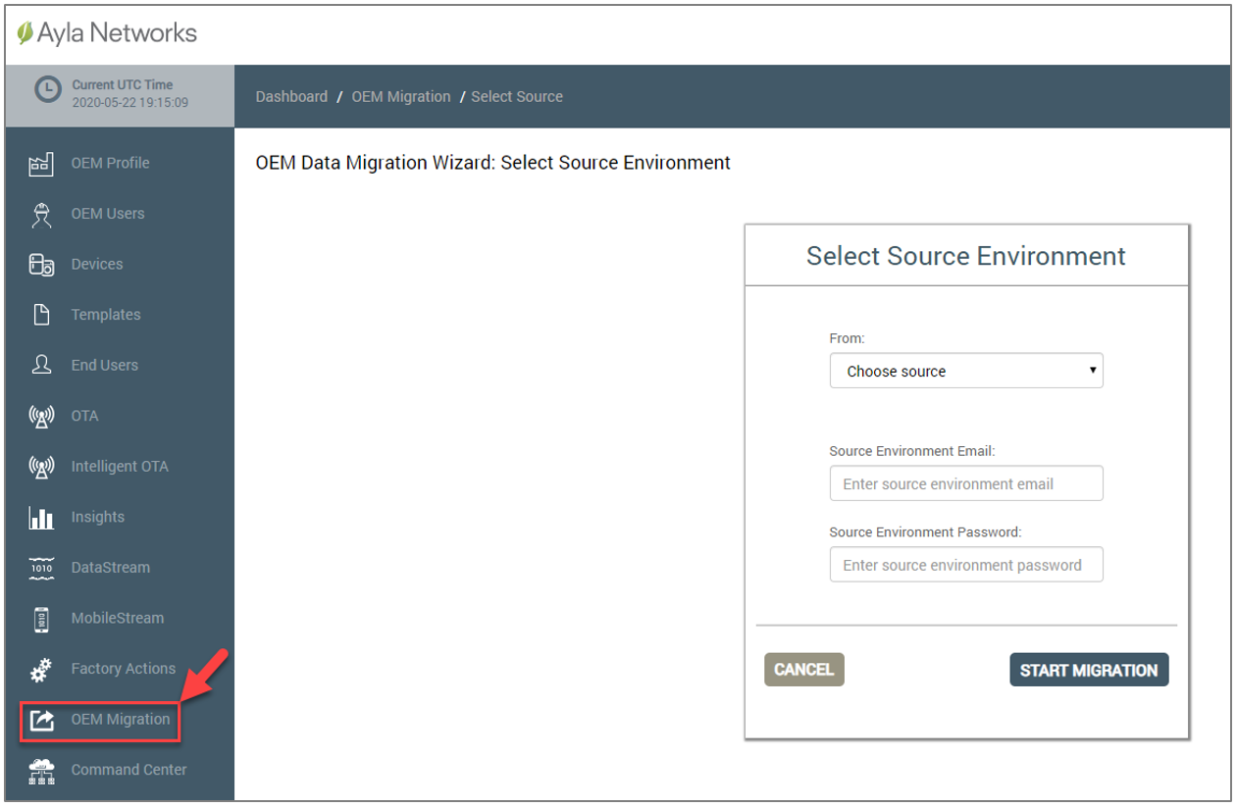Click the 'Source Environment Email:' label
1236x807 pixels.
[912, 451]
